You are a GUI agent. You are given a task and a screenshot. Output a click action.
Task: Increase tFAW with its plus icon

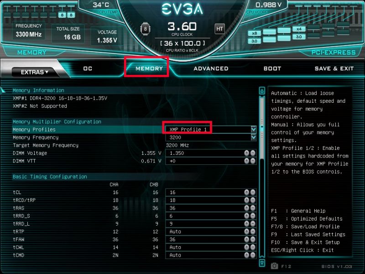tap(246, 239)
